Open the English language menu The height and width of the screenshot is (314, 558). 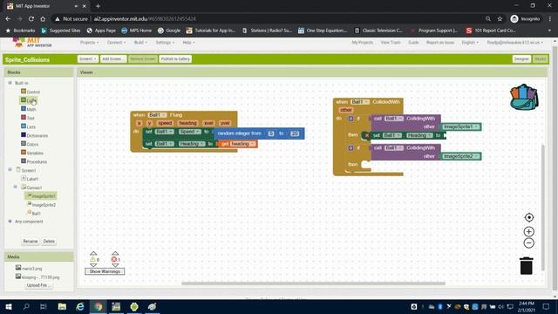tap(470, 43)
